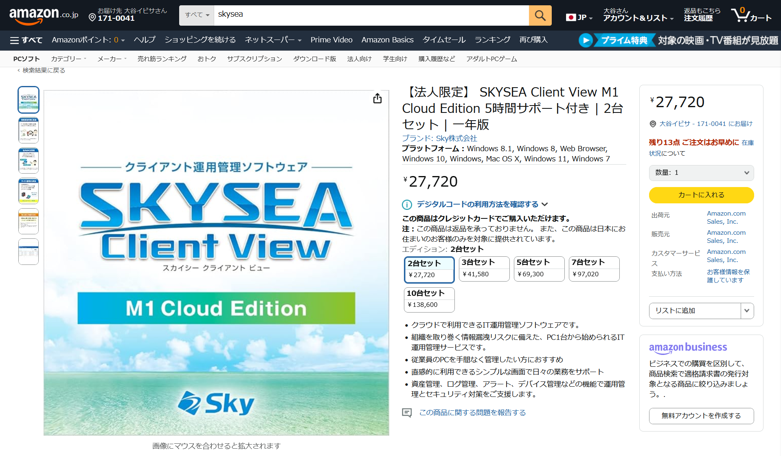Open the search category すべて dropdown

click(197, 15)
